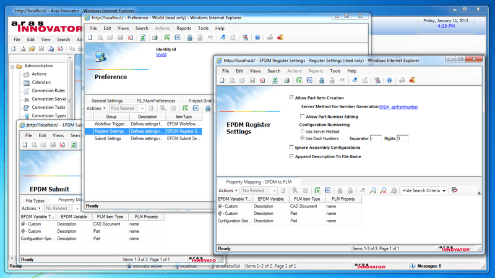Export to Excel from Register Settings top toolbar

299,80
